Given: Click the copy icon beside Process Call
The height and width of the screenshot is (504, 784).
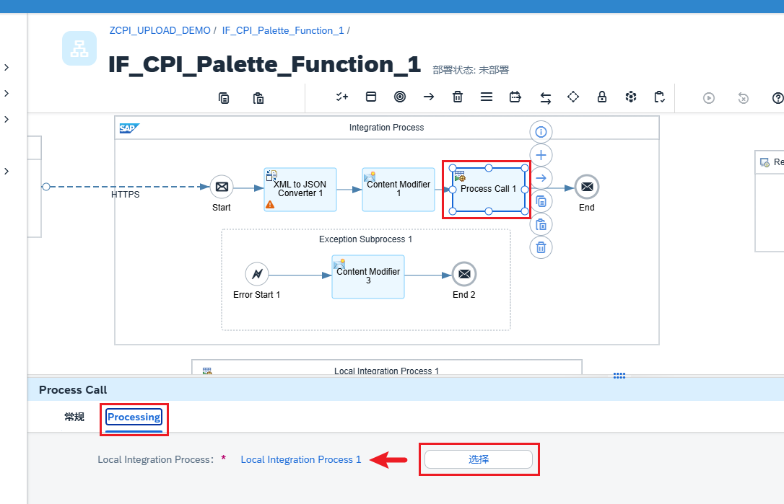Looking at the screenshot, I should click(x=541, y=201).
